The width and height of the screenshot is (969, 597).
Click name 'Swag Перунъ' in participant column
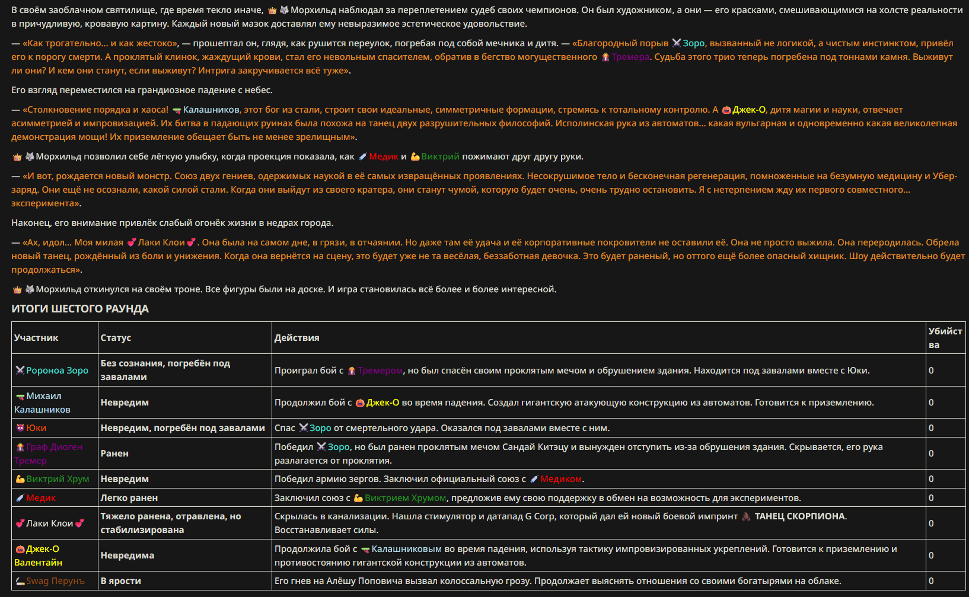coord(55,581)
